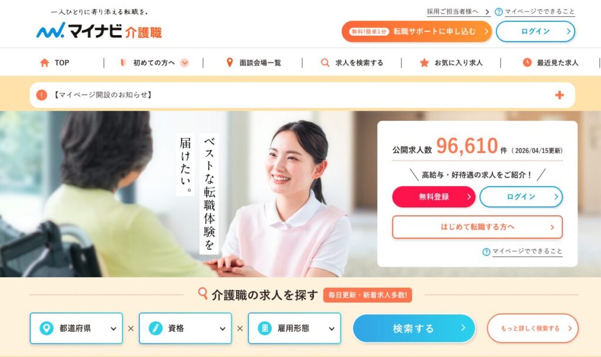Click the clock icon for 最近見た求人
Viewport: 601px width, 357px height.
click(527, 62)
